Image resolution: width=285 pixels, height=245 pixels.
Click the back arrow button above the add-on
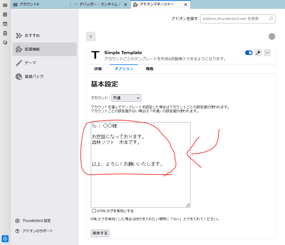coord(91,36)
